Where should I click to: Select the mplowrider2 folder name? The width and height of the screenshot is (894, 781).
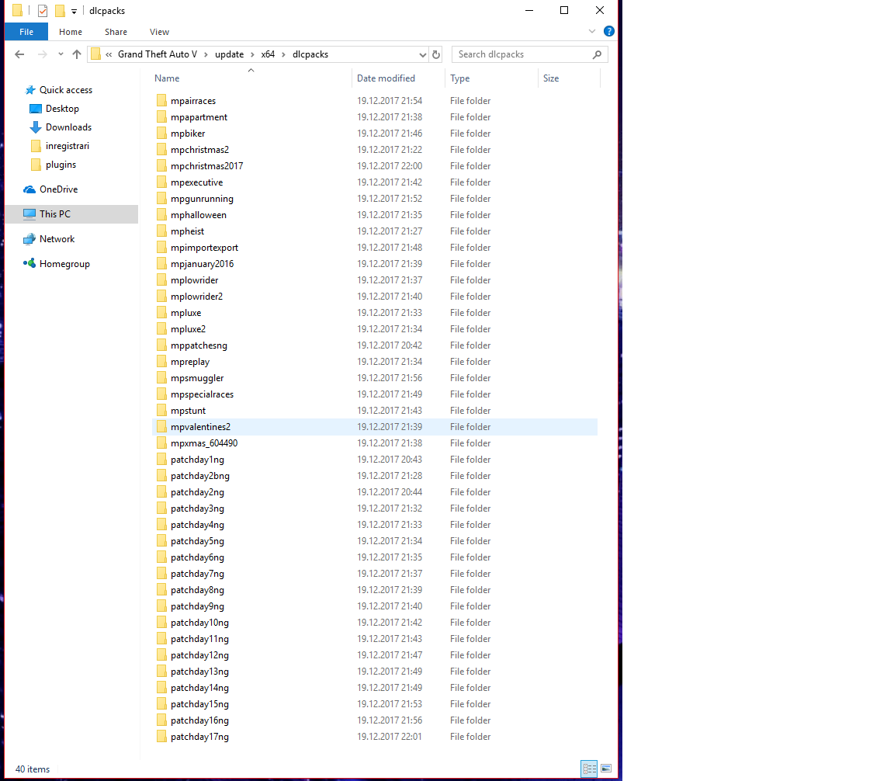click(x=196, y=297)
